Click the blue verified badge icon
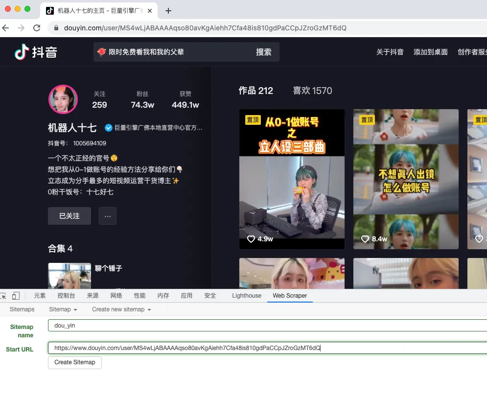The image size is (487, 399). [109, 128]
